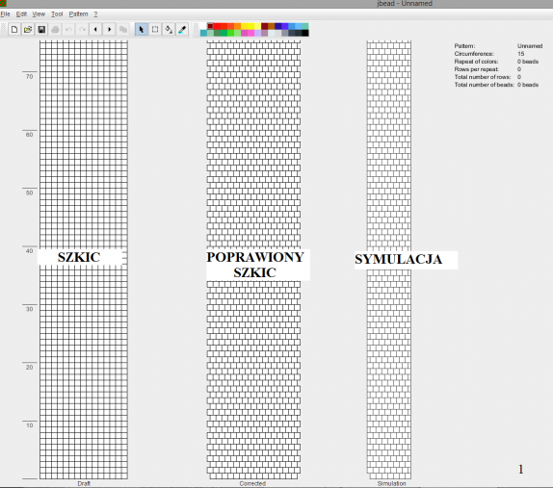Screen dimensions: 553x488
Task: Choose the yellow color swatch
Action: tap(250, 26)
